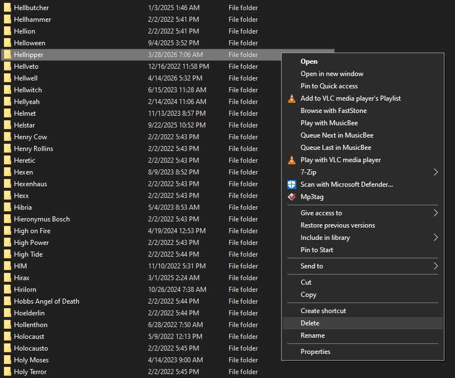The height and width of the screenshot is (378, 455).
Task: Click the Holy Terror folder icon
Action: pyautogui.click(x=7, y=372)
